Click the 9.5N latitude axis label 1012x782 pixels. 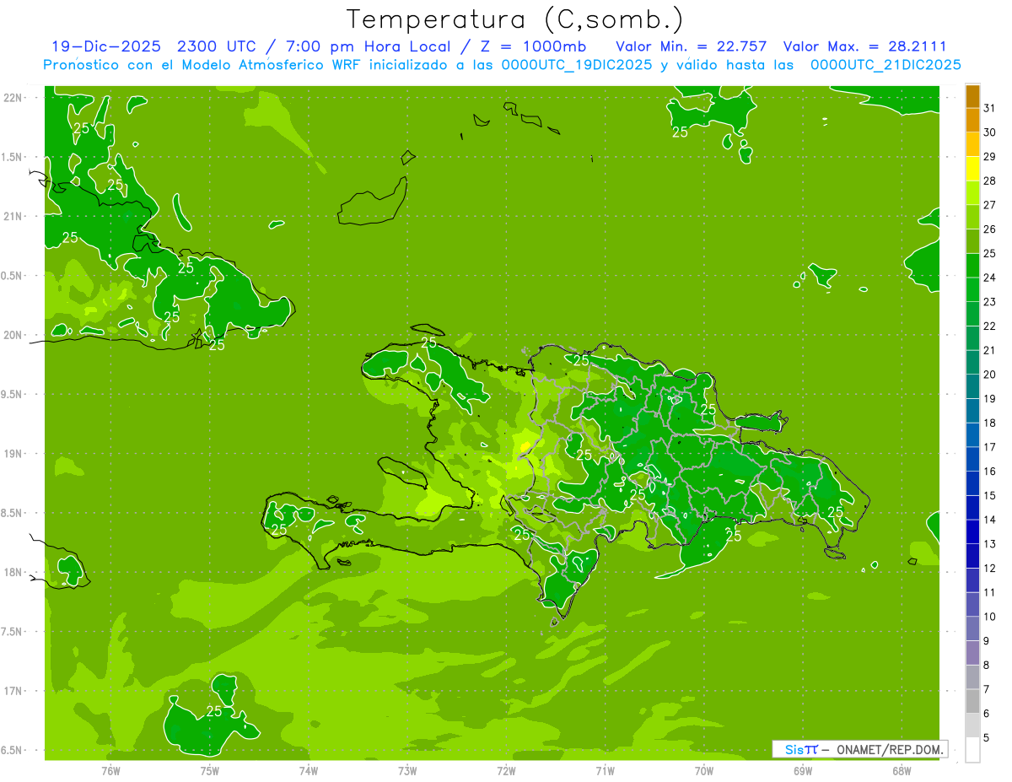pyautogui.click(x=13, y=395)
